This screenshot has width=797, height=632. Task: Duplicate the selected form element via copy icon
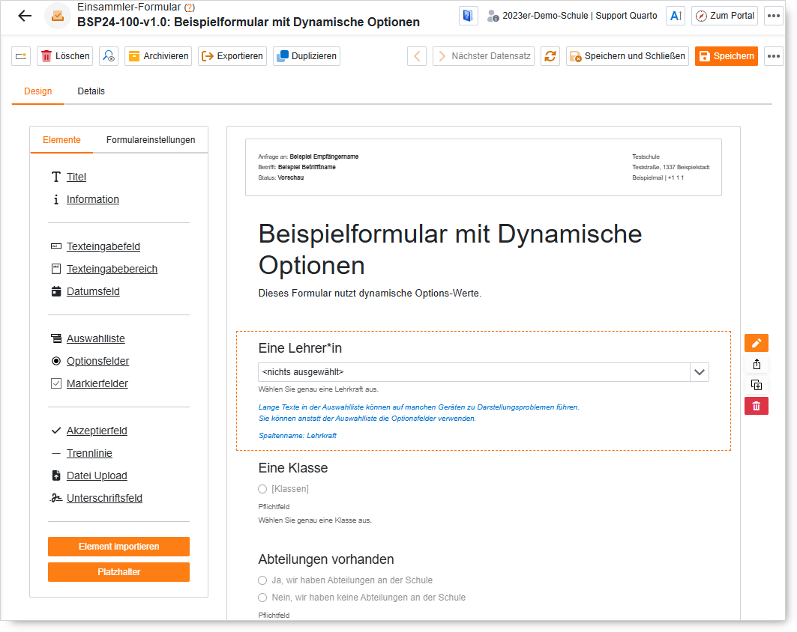click(x=756, y=385)
